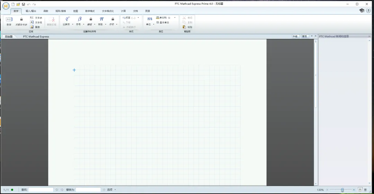Select 基本单位 base units option
This screenshot has height=194, width=374.
(x=163, y=23)
